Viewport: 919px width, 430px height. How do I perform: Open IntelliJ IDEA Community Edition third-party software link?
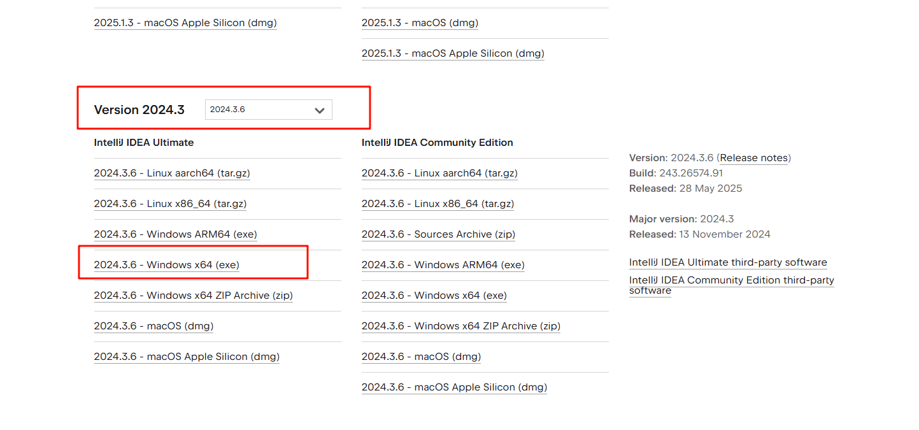pos(732,285)
